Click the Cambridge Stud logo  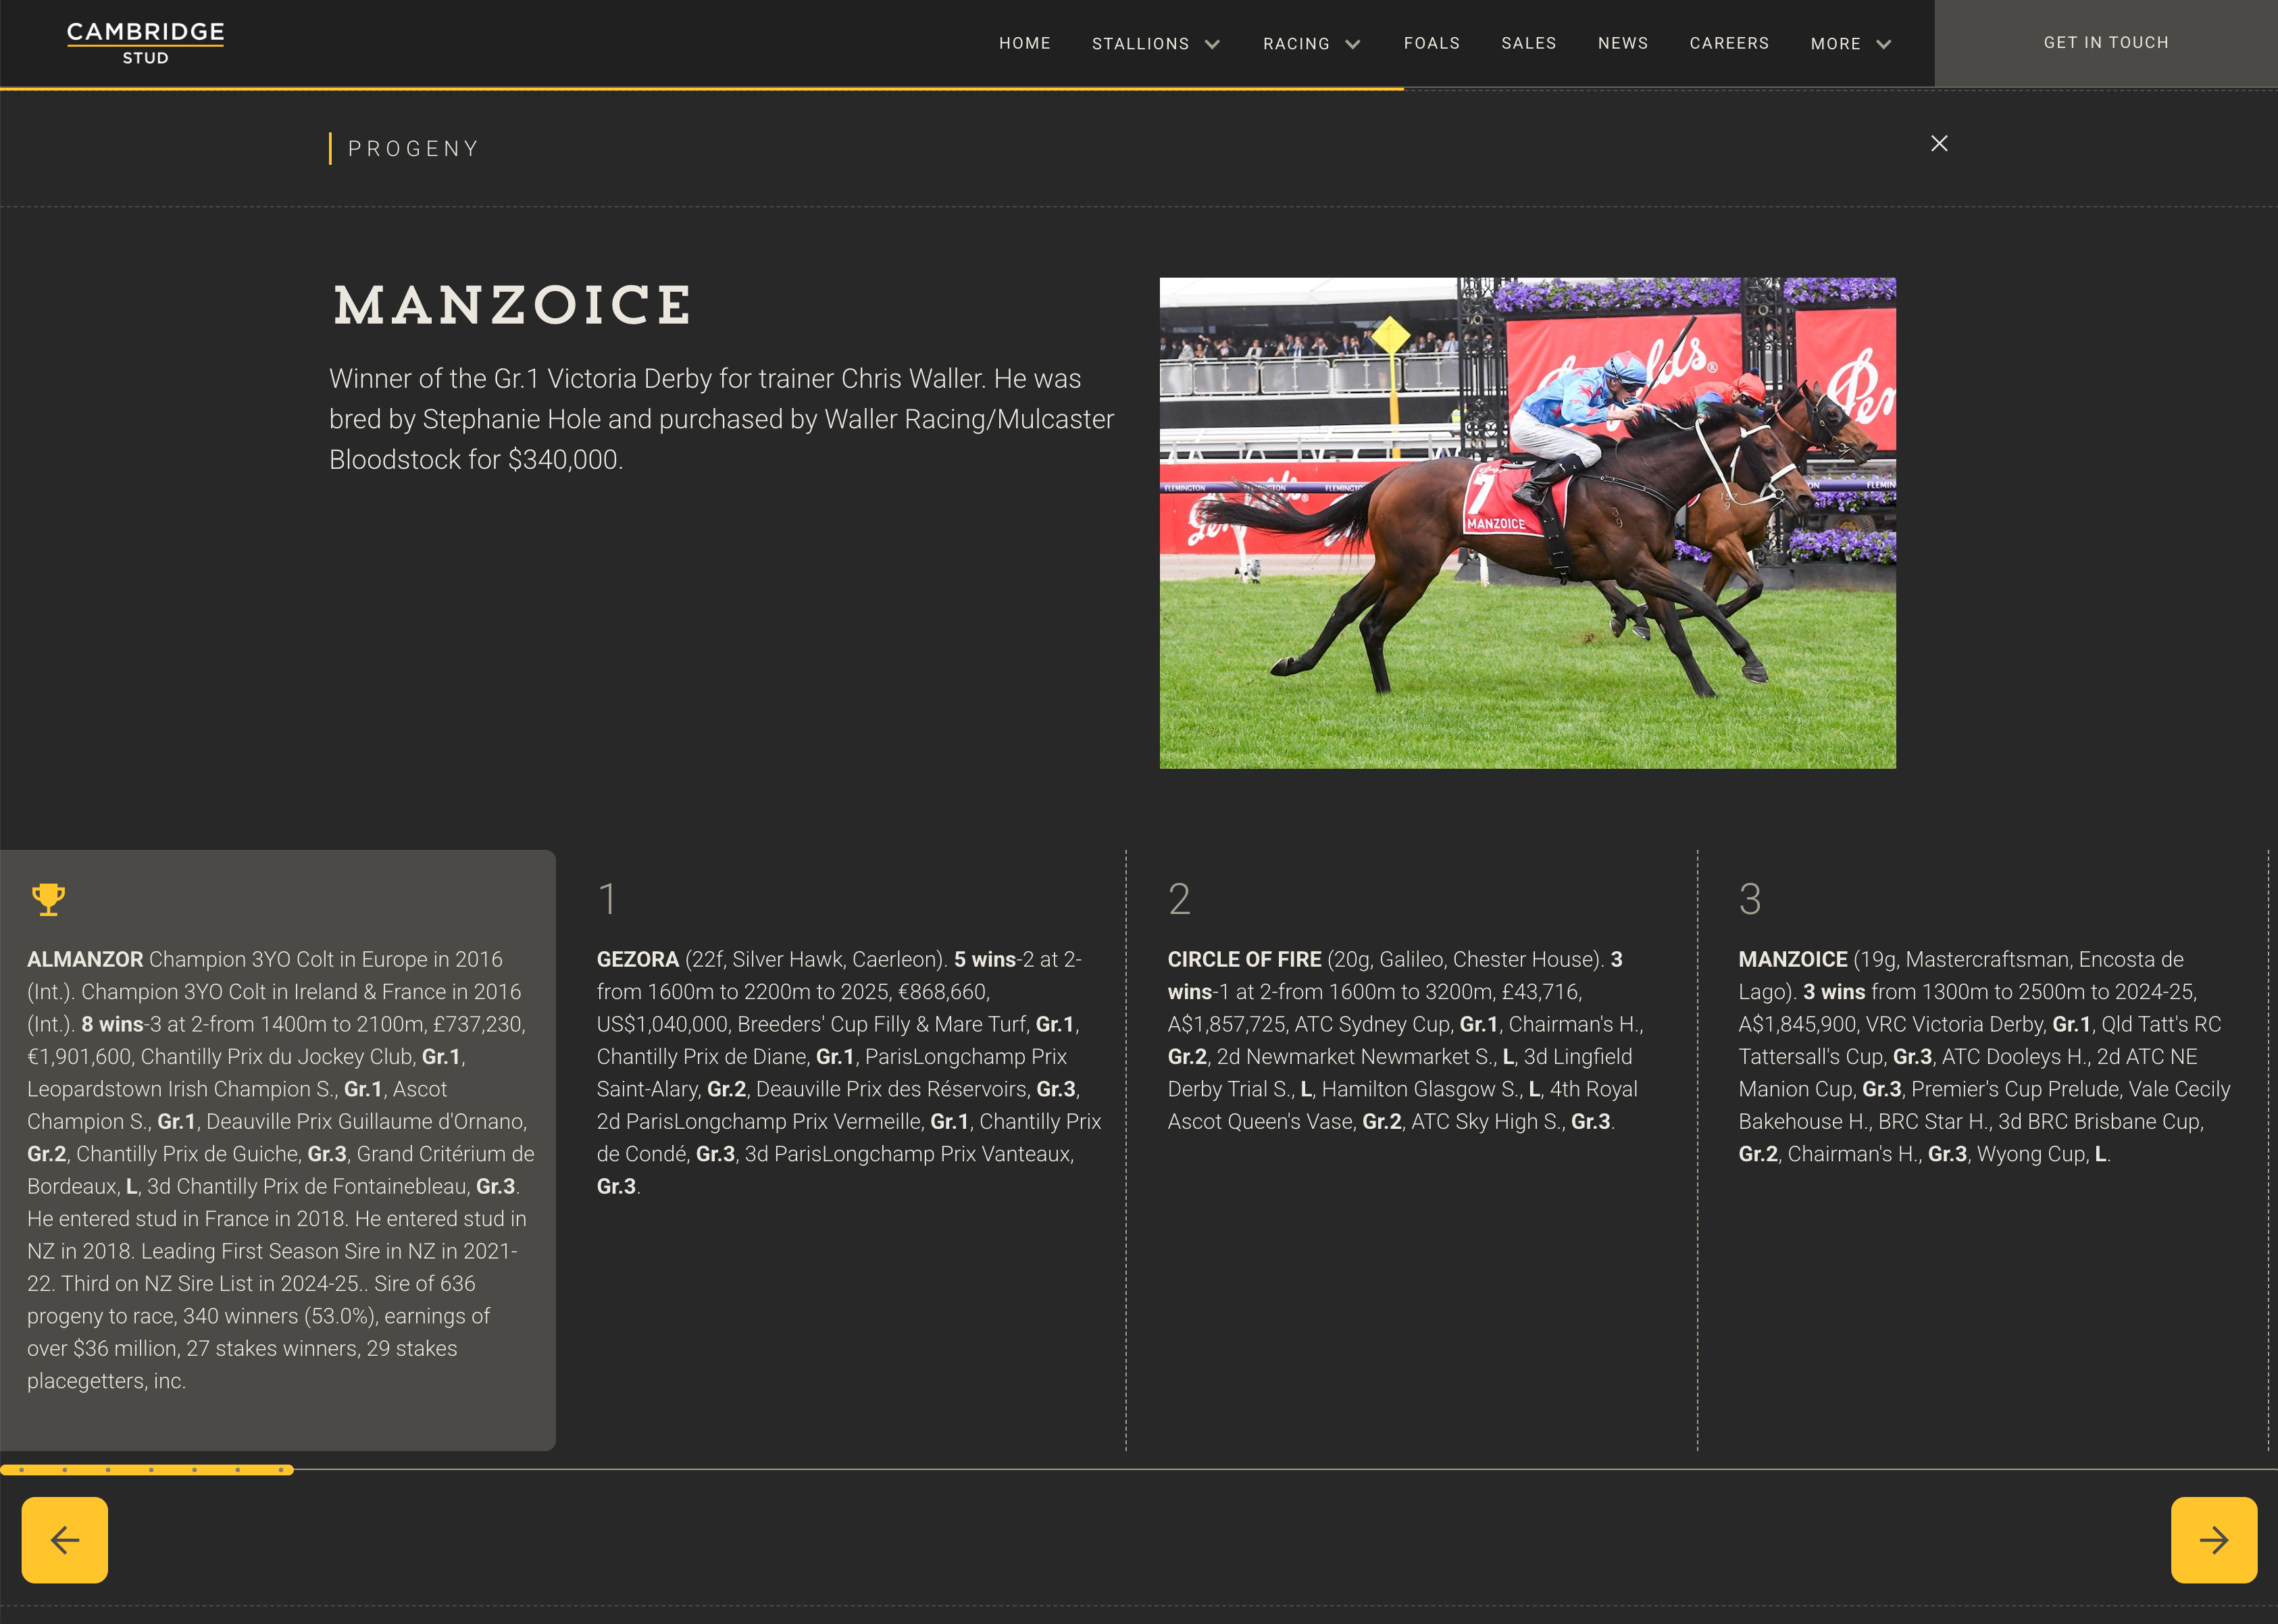point(145,43)
